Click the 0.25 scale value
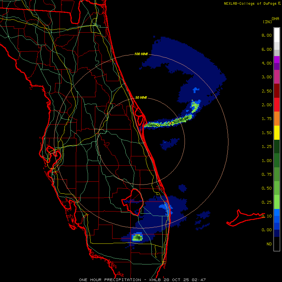This screenshot has height=282, width=282. pos(267,202)
